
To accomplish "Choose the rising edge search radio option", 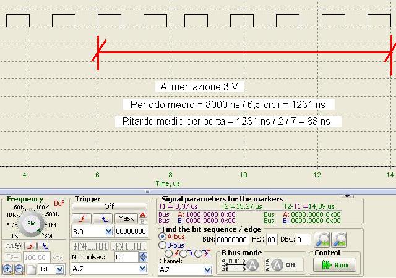I will click(x=168, y=253).
